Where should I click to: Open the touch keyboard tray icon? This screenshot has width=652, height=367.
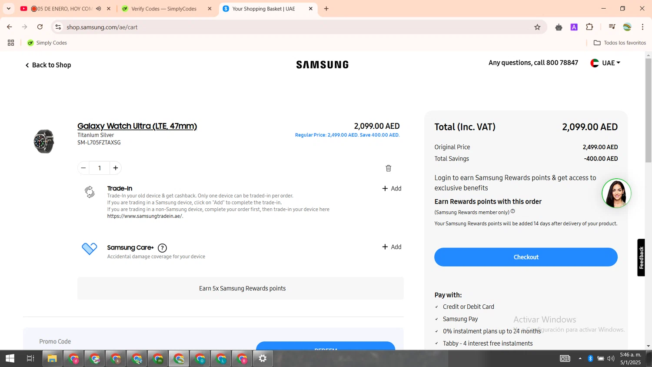pyautogui.click(x=565, y=359)
